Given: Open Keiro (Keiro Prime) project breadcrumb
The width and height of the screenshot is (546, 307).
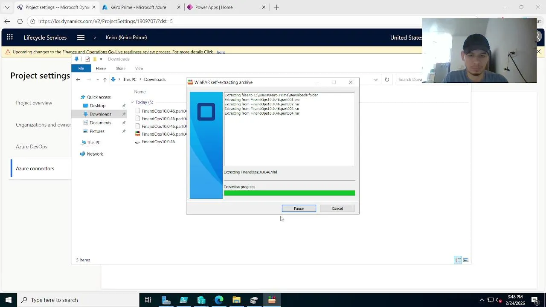Looking at the screenshot, I should (x=126, y=38).
